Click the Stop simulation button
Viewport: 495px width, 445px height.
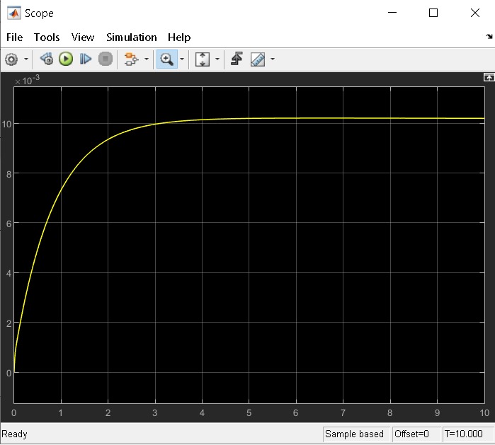[x=106, y=59]
